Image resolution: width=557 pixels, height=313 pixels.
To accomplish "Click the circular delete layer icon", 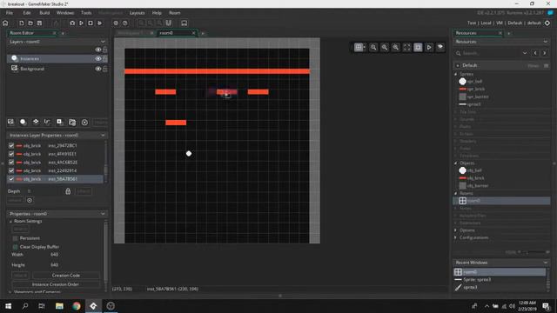I will tap(84, 123).
